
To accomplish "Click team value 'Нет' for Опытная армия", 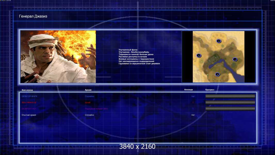I will point(193,115).
